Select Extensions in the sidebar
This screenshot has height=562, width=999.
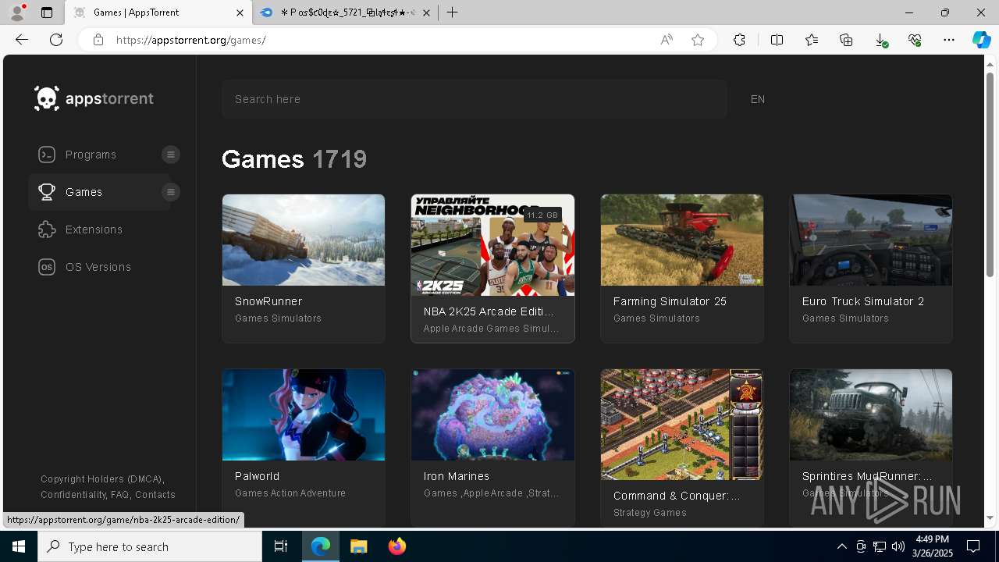click(x=94, y=229)
